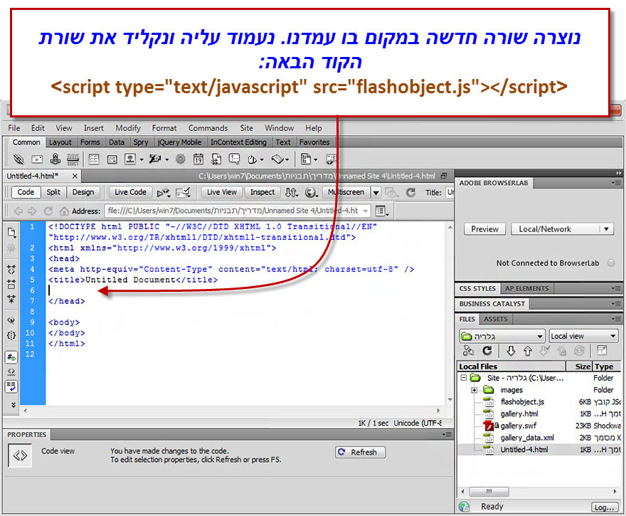
Task: Click the Files panel horizontal scrollbar thumb
Action: coord(489,491)
